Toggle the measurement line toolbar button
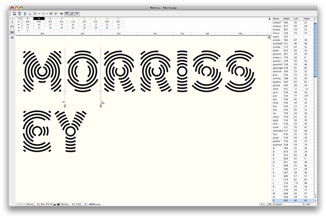This screenshot has width=326, height=218. (x=72, y=14)
